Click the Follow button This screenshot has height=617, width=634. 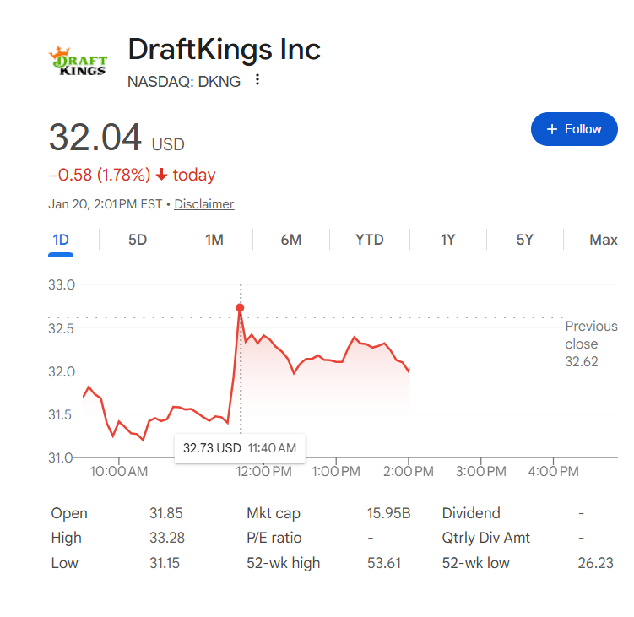tap(574, 129)
